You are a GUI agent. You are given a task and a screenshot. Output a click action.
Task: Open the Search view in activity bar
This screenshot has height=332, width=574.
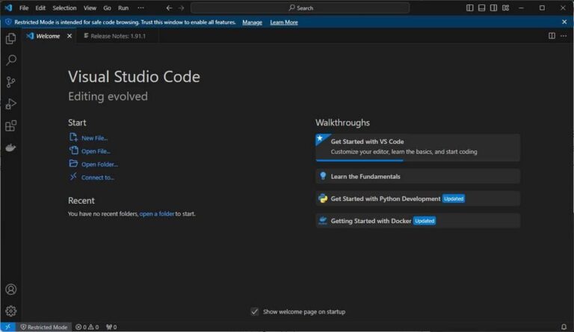coord(11,60)
